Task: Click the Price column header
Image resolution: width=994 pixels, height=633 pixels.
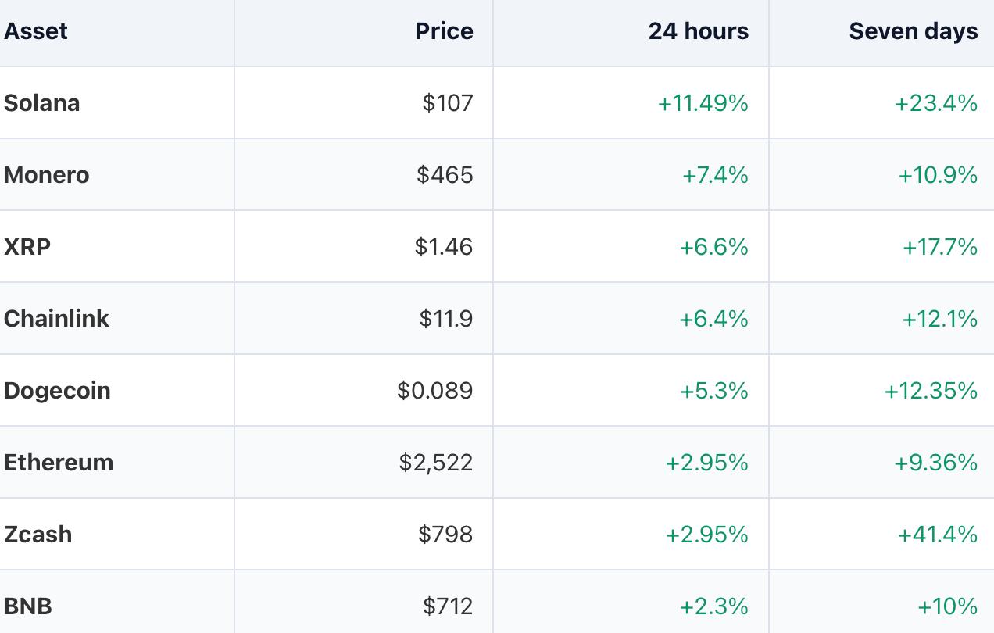Action: click(x=444, y=31)
